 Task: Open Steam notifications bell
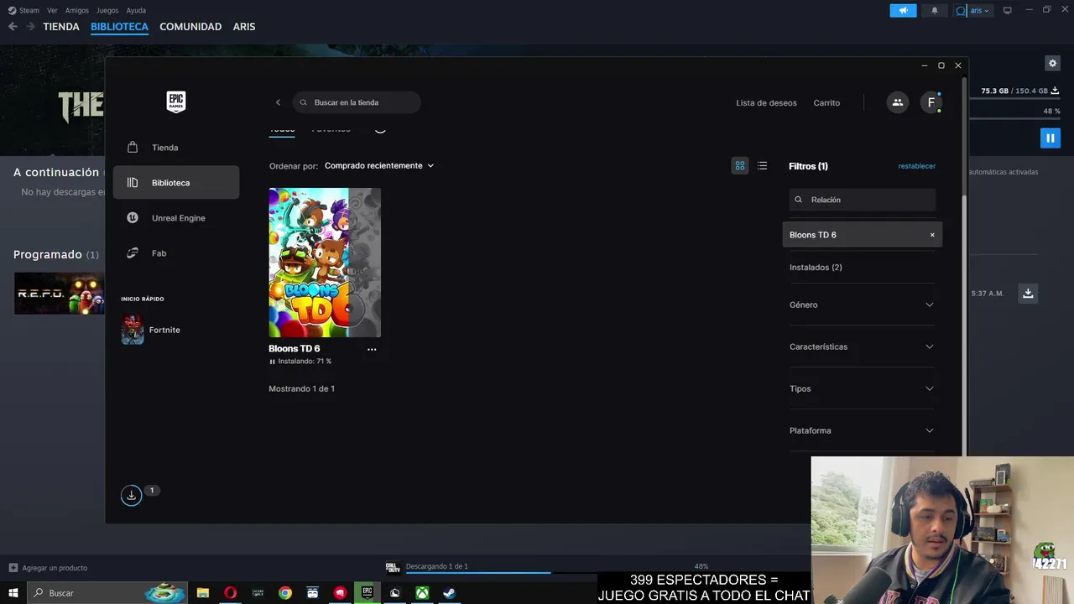[935, 10]
